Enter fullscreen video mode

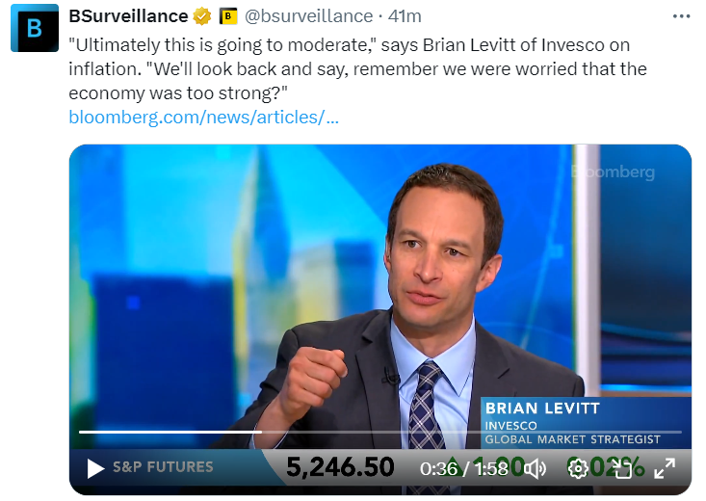click(665, 469)
